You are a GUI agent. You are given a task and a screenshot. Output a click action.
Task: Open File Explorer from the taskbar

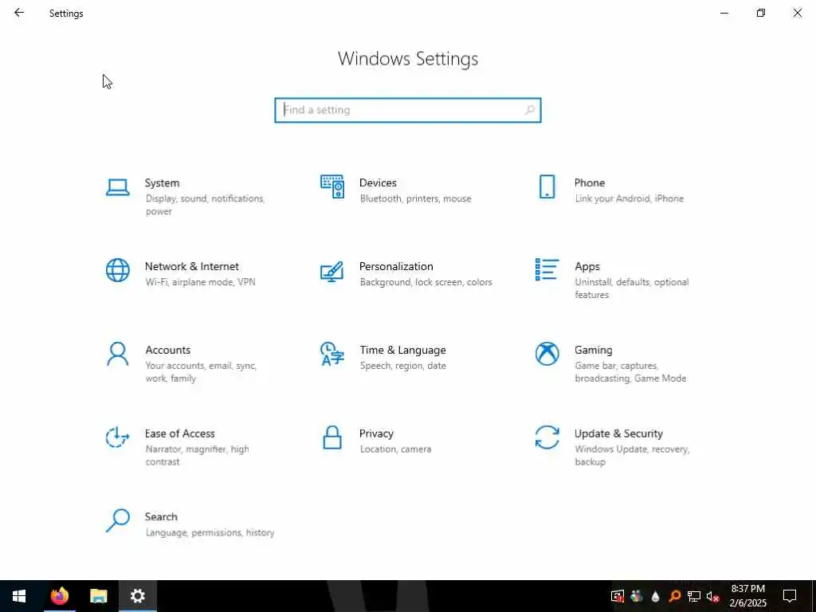tap(98, 596)
